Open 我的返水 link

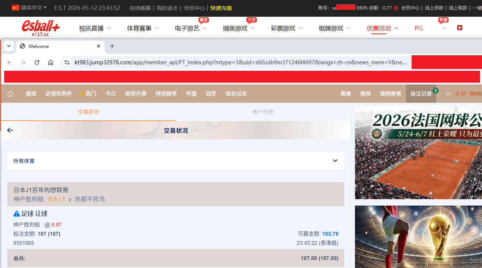pos(167,8)
